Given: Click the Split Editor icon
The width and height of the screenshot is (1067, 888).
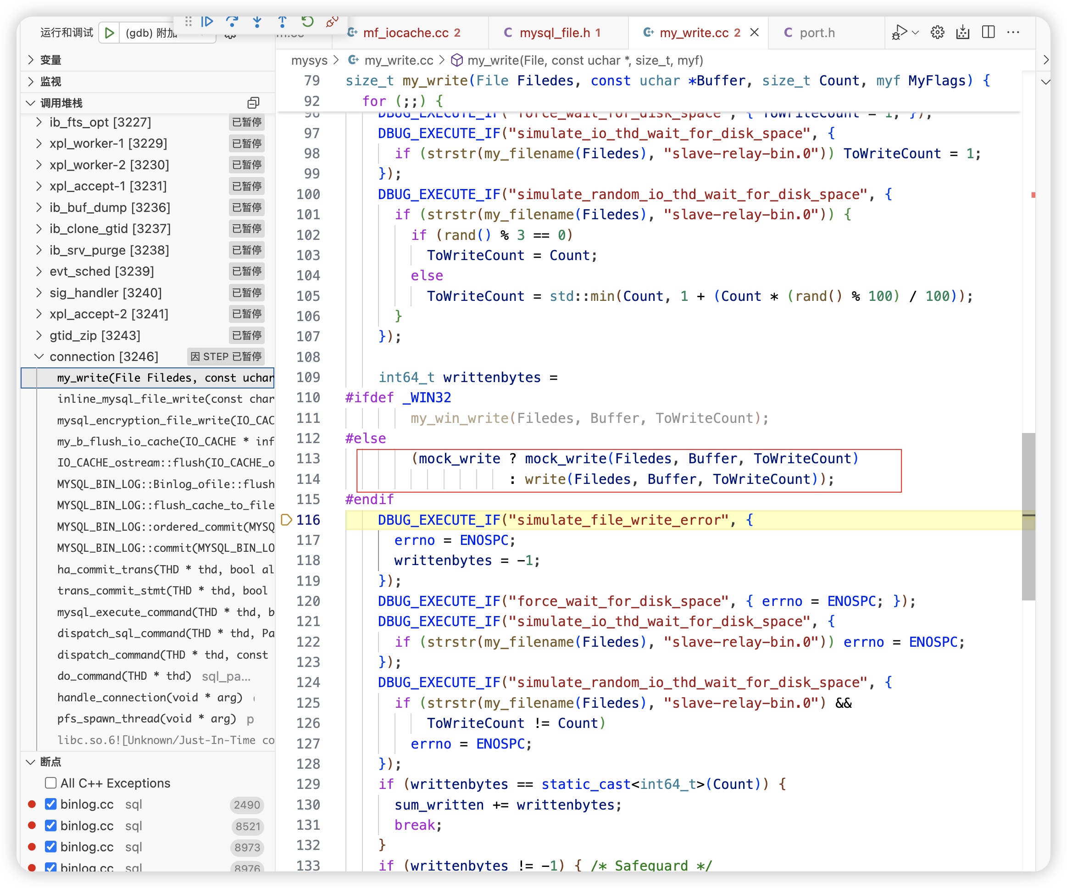Looking at the screenshot, I should tap(988, 33).
